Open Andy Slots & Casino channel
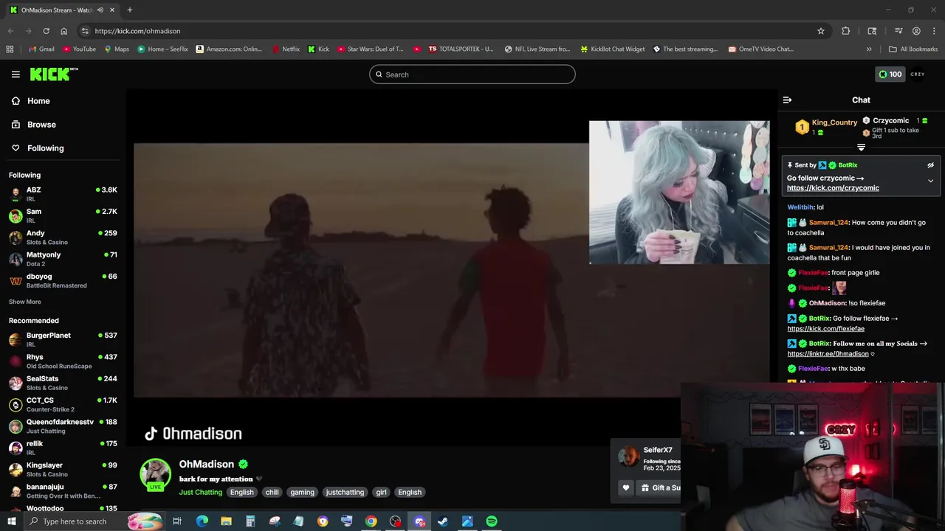 tap(63, 237)
